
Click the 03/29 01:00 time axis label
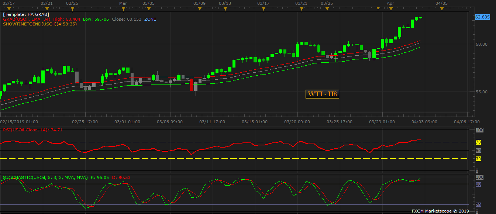point(382,121)
